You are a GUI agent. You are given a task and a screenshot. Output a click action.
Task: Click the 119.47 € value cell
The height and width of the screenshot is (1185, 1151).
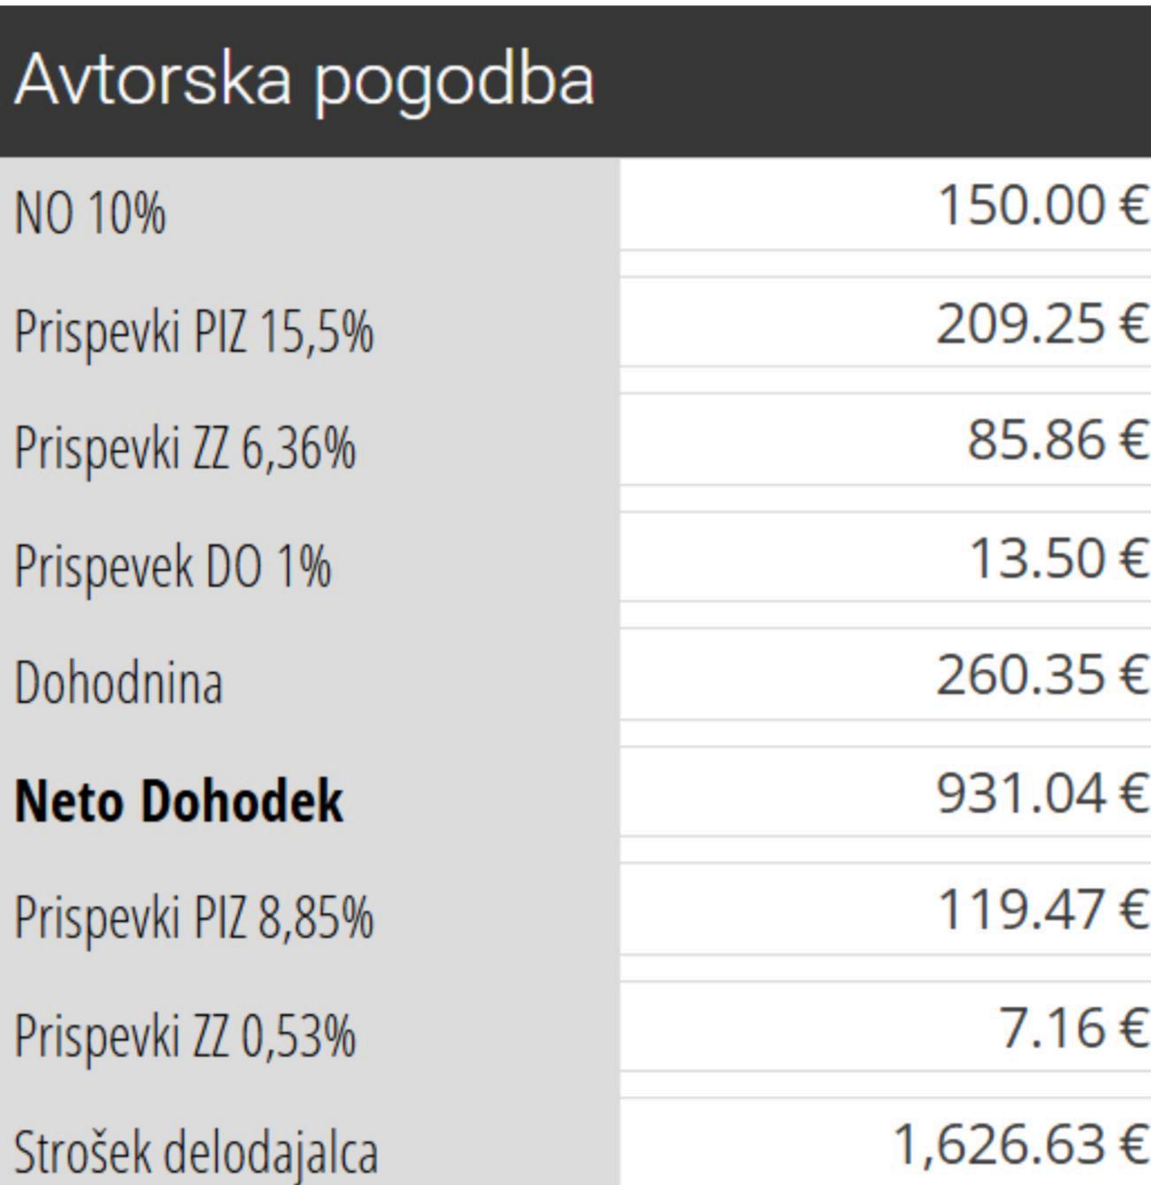tap(1021, 910)
